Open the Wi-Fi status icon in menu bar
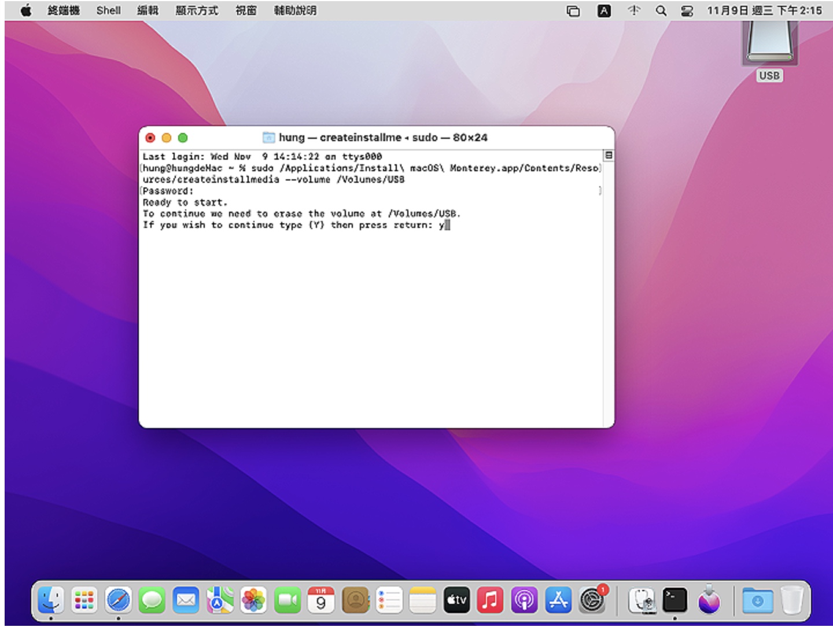The width and height of the screenshot is (833, 627). pyautogui.click(x=634, y=10)
